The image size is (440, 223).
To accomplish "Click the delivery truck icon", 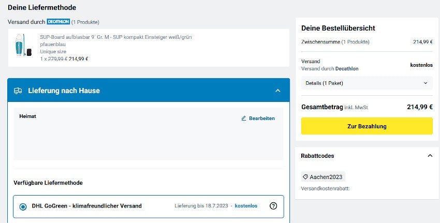I will click(18, 91).
